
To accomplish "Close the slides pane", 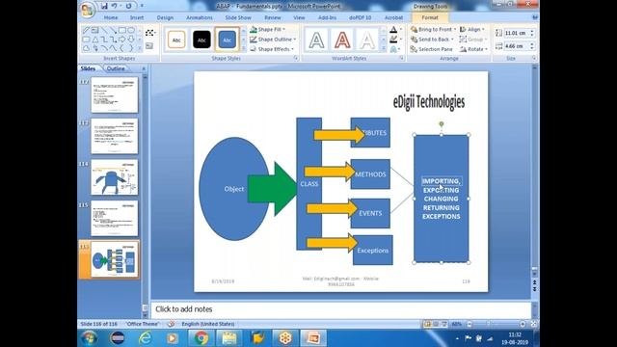I will [x=144, y=68].
